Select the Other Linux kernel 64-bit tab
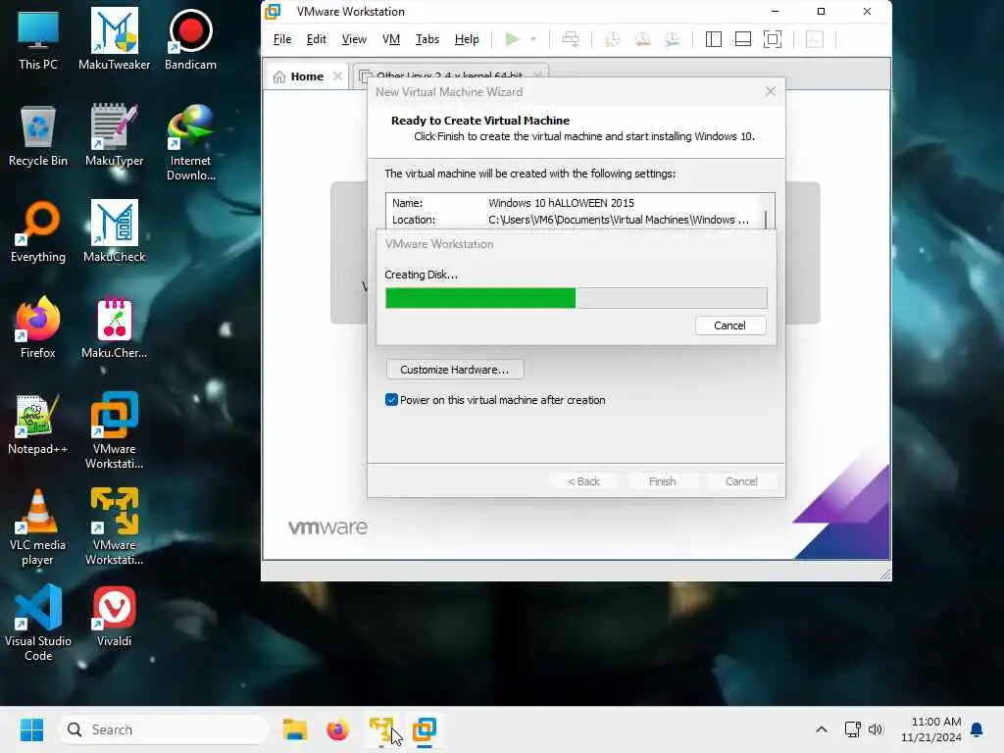This screenshot has height=753, width=1004. pos(449,73)
